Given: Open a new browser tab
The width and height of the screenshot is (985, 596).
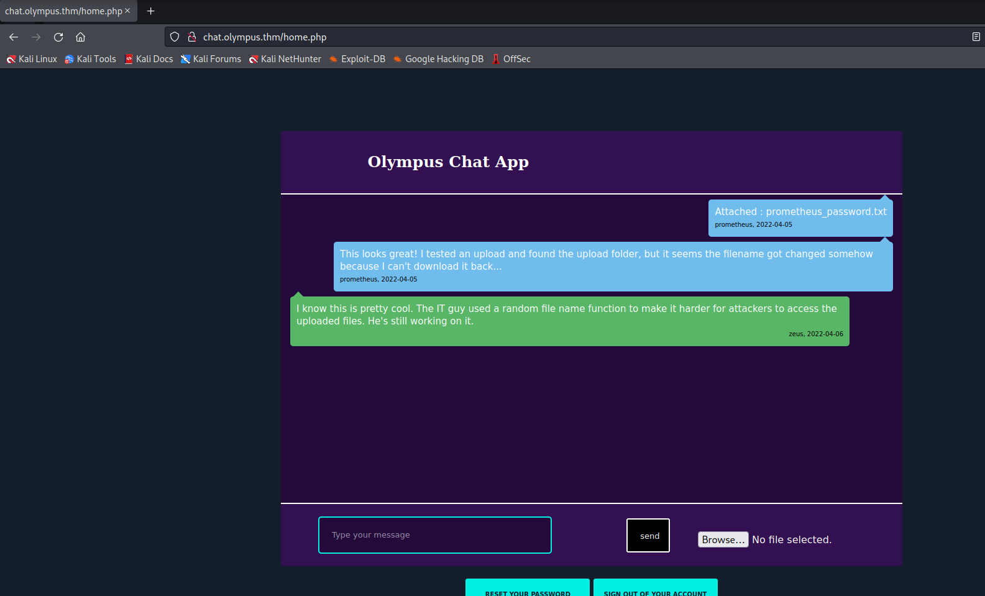Looking at the screenshot, I should point(150,11).
